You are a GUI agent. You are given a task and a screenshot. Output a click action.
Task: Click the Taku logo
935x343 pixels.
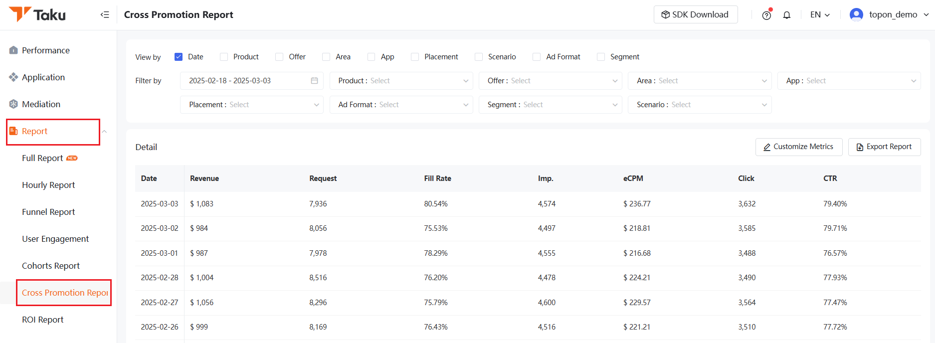[x=37, y=14]
